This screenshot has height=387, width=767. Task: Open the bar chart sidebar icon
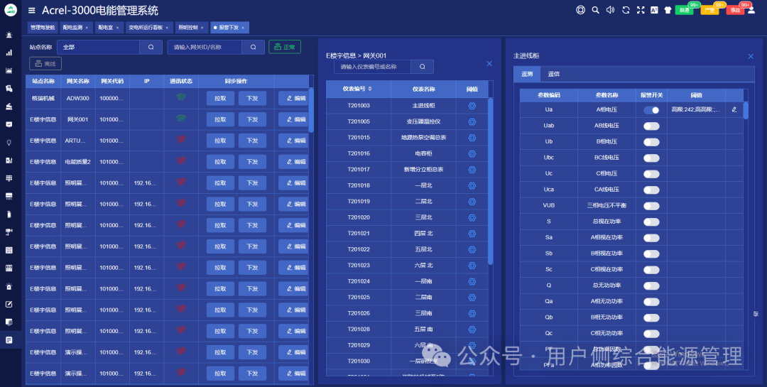9,53
